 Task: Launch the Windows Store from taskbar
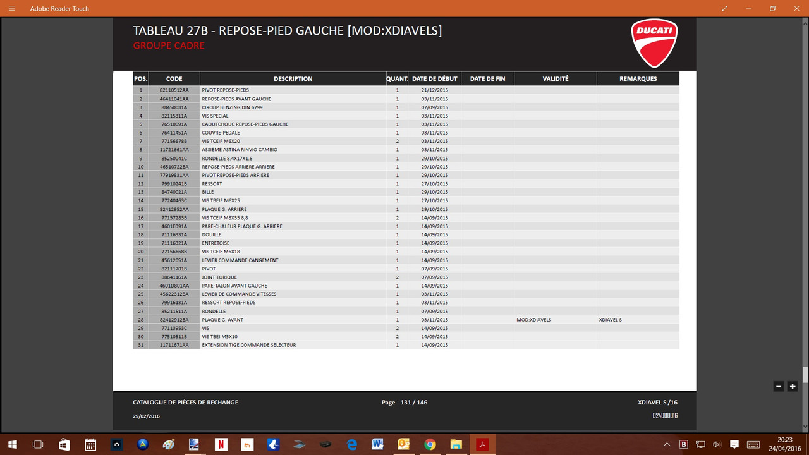click(64, 444)
